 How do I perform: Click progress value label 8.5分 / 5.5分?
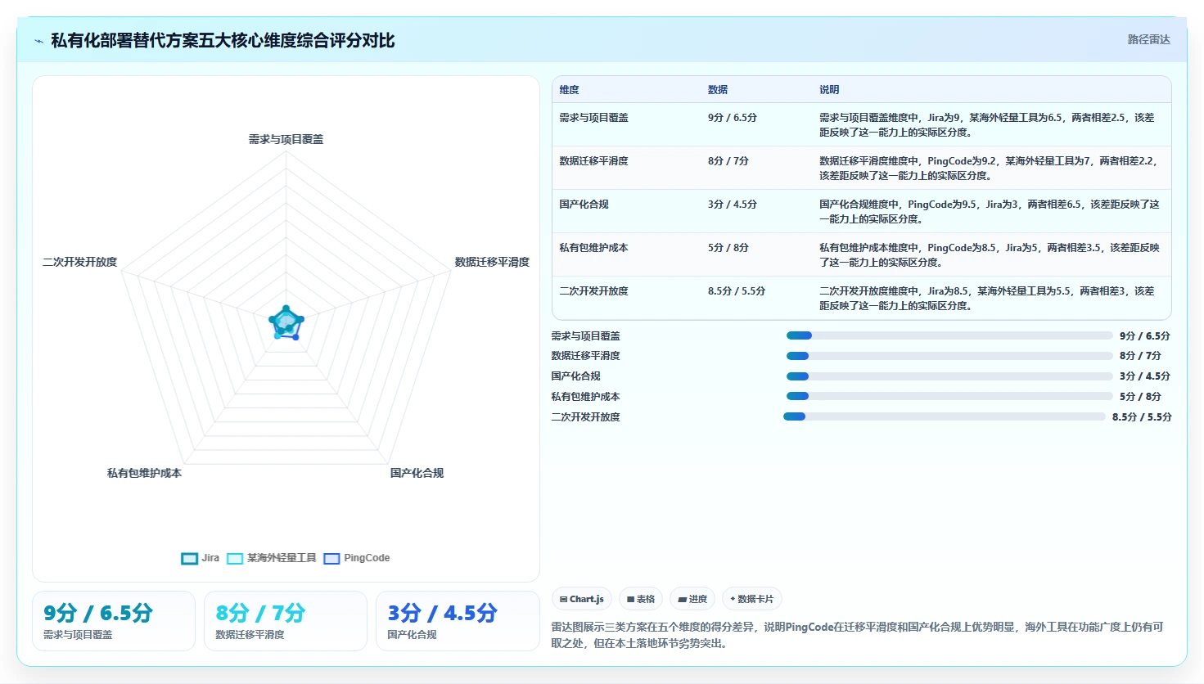(x=1142, y=417)
